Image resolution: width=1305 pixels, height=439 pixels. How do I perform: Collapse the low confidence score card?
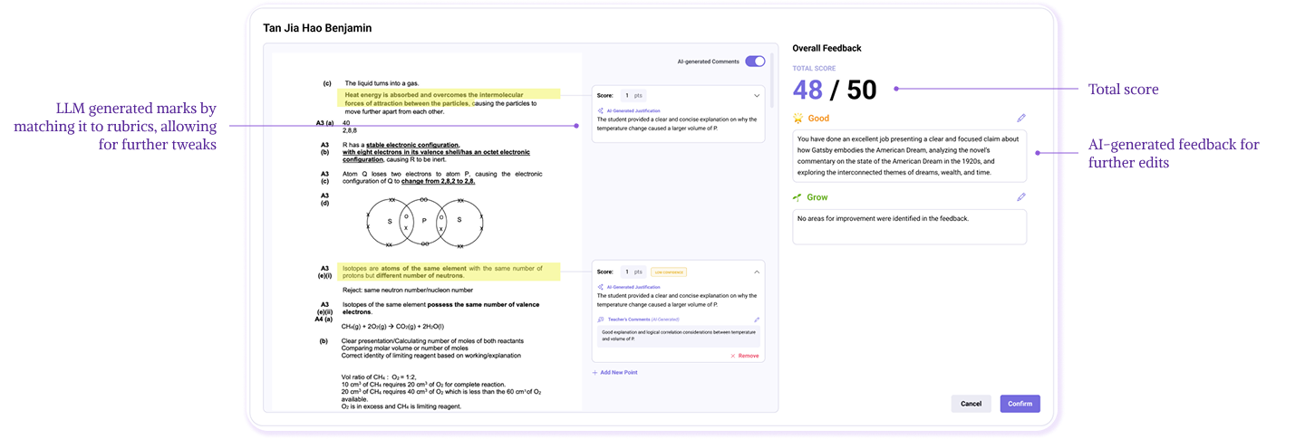(757, 272)
